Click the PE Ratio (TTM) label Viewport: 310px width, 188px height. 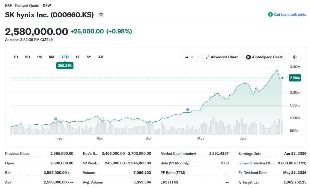click(173, 173)
